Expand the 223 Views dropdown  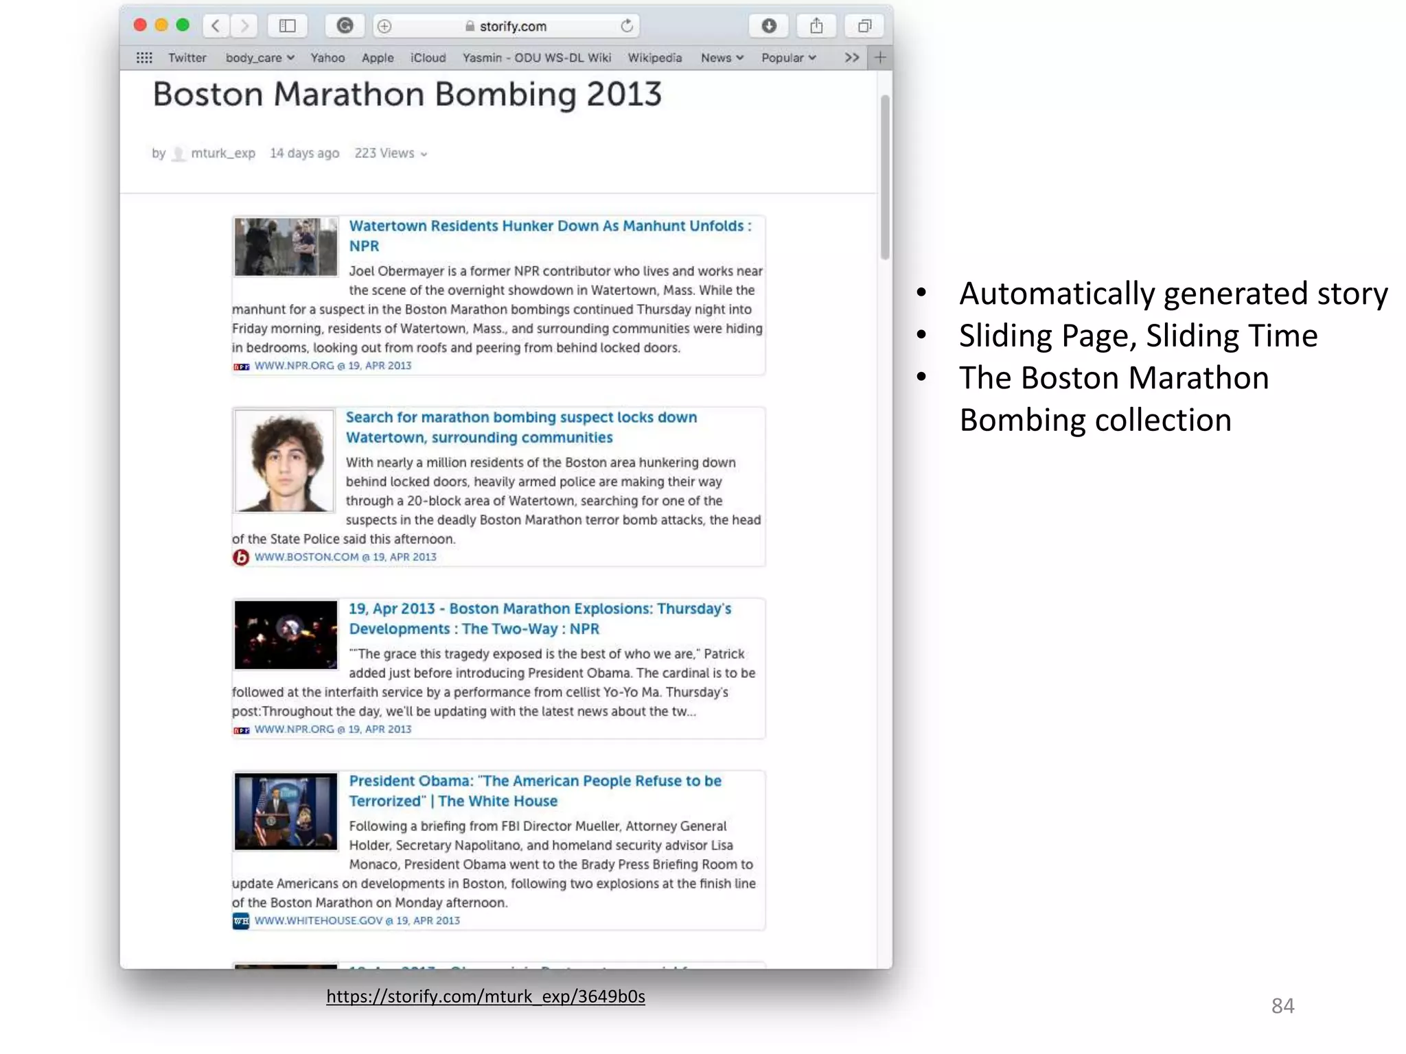391,153
